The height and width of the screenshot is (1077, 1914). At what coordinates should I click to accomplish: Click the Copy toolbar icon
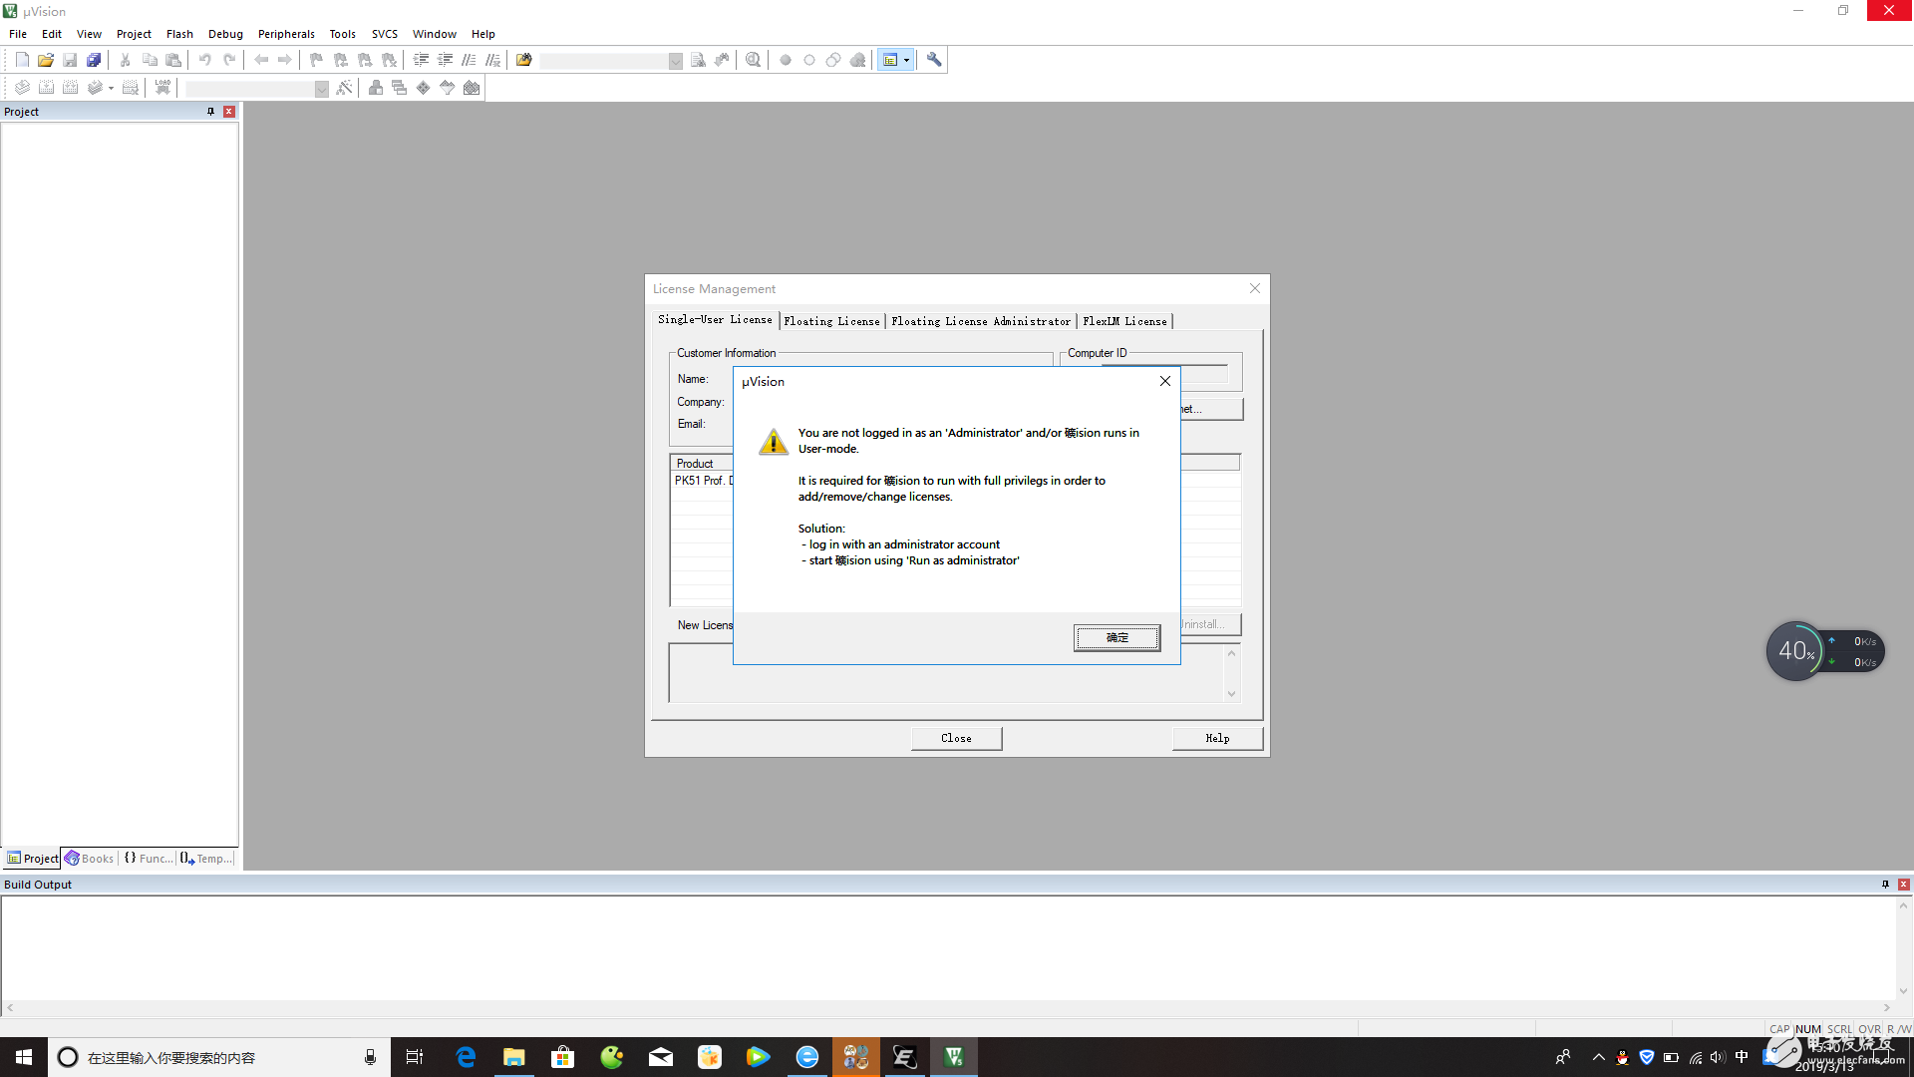click(x=150, y=60)
